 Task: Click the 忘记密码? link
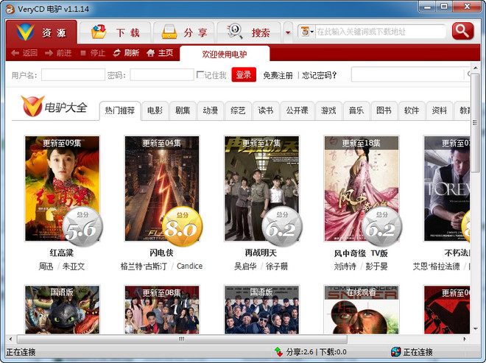pos(320,75)
